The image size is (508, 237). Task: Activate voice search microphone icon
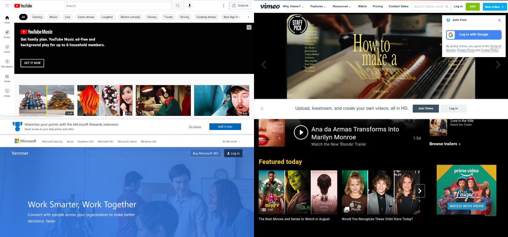(x=190, y=6)
